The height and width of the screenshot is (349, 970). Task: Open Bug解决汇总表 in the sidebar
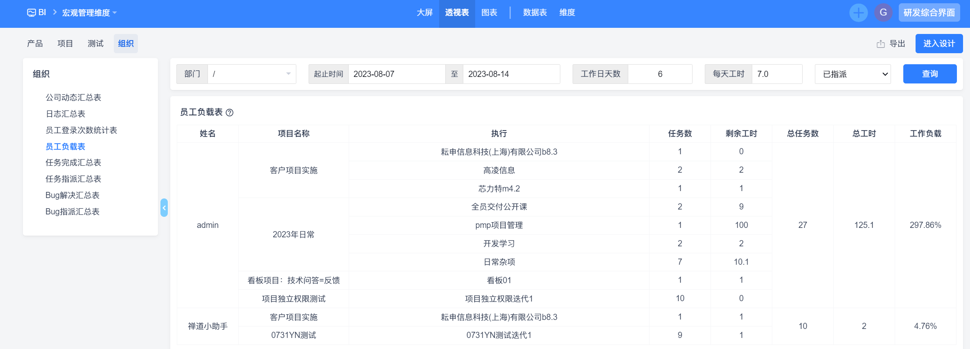click(x=72, y=195)
